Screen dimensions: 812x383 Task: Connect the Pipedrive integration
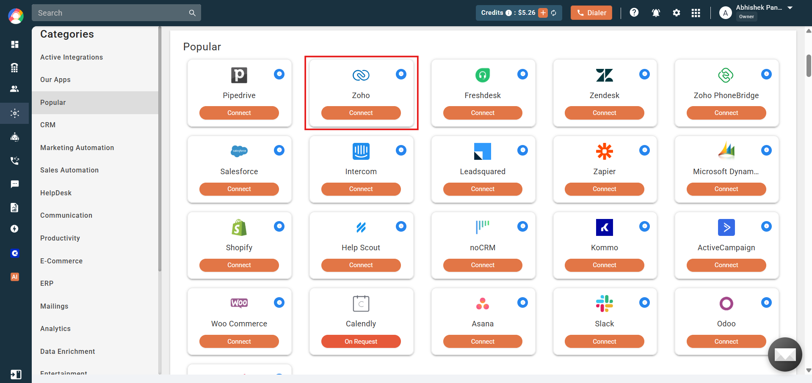point(239,113)
